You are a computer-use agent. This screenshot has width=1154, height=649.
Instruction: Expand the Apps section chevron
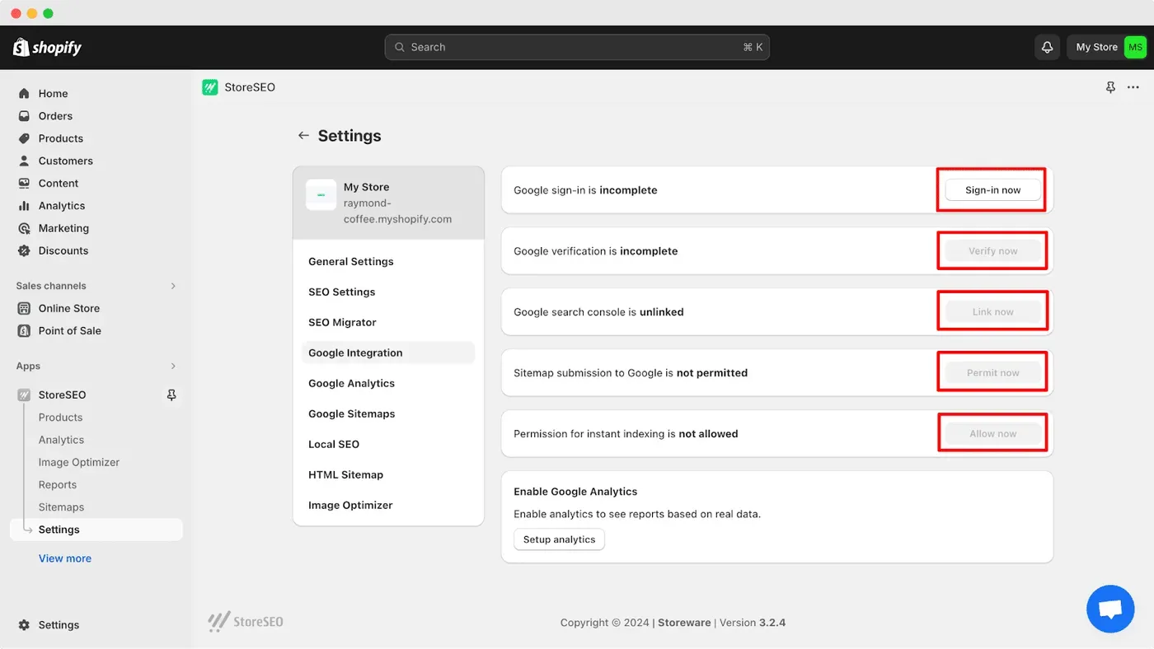tap(173, 366)
